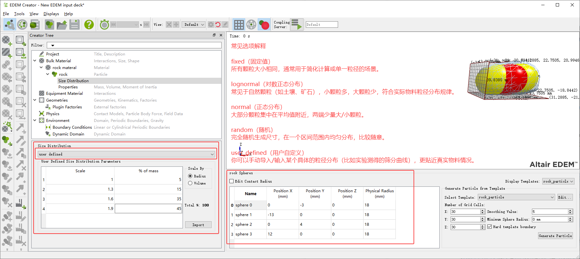Collapse the Bulk Material tree node

(35, 61)
